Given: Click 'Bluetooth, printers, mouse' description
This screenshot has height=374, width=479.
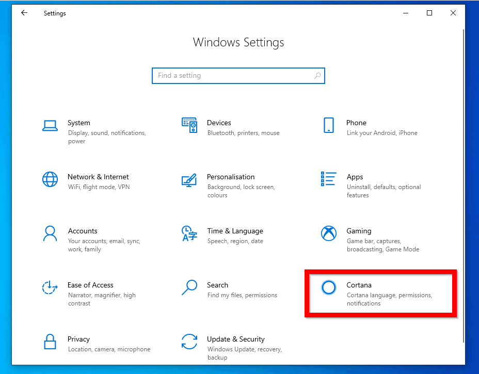Looking at the screenshot, I should [244, 133].
